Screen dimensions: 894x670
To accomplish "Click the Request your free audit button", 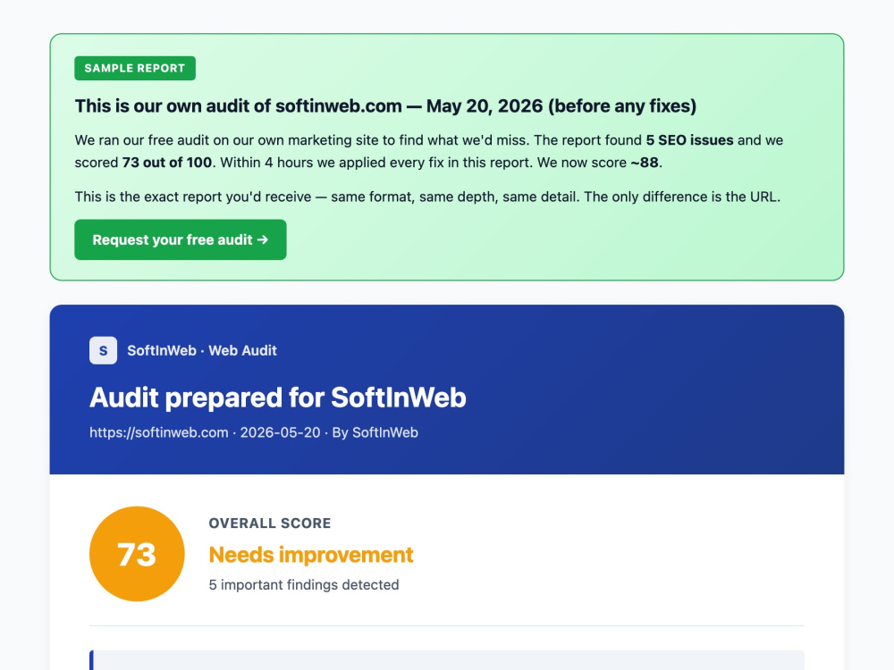I will 181,239.
